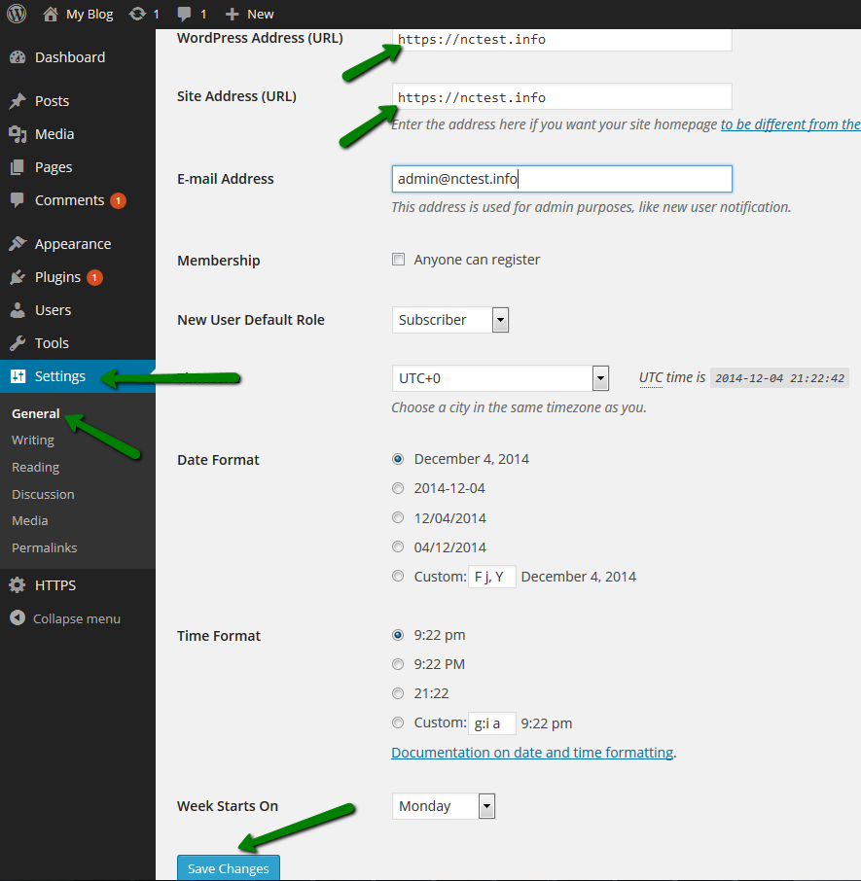Image resolution: width=861 pixels, height=881 pixels.
Task: Click the Collapse menu arrow icon
Action: click(18, 618)
